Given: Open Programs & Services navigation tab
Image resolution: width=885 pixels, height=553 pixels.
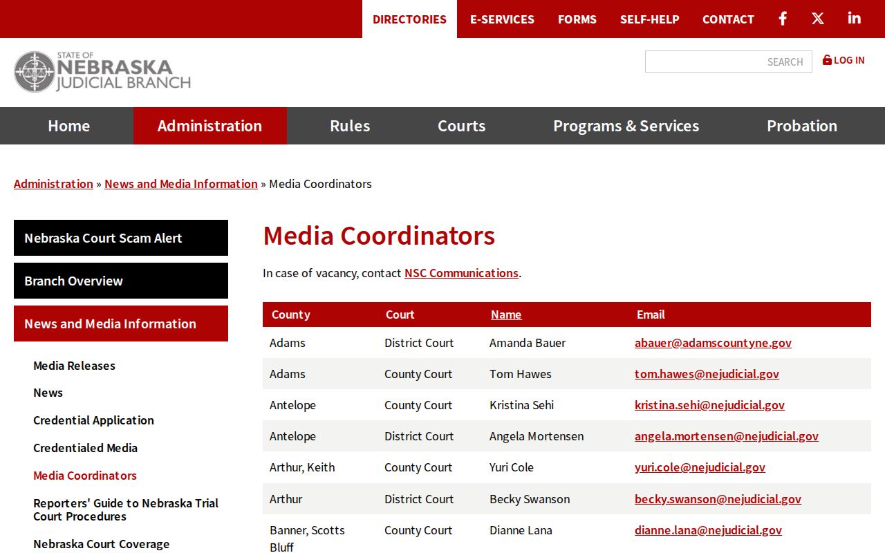Looking at the screenshot, I should click(x=626, y=126).
